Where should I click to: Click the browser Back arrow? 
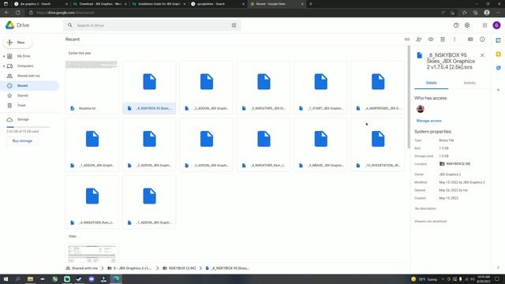pos(7,13)
